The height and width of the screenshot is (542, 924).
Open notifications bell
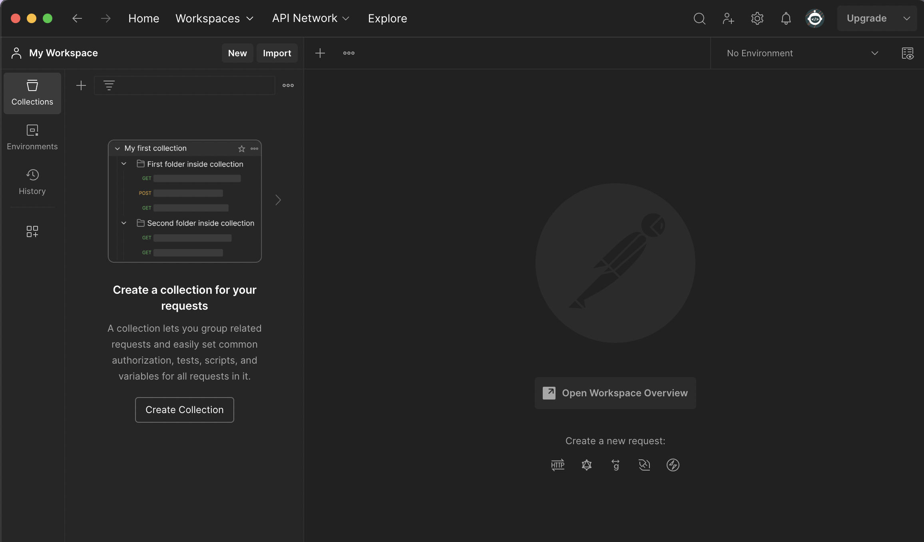pos(786,18)
